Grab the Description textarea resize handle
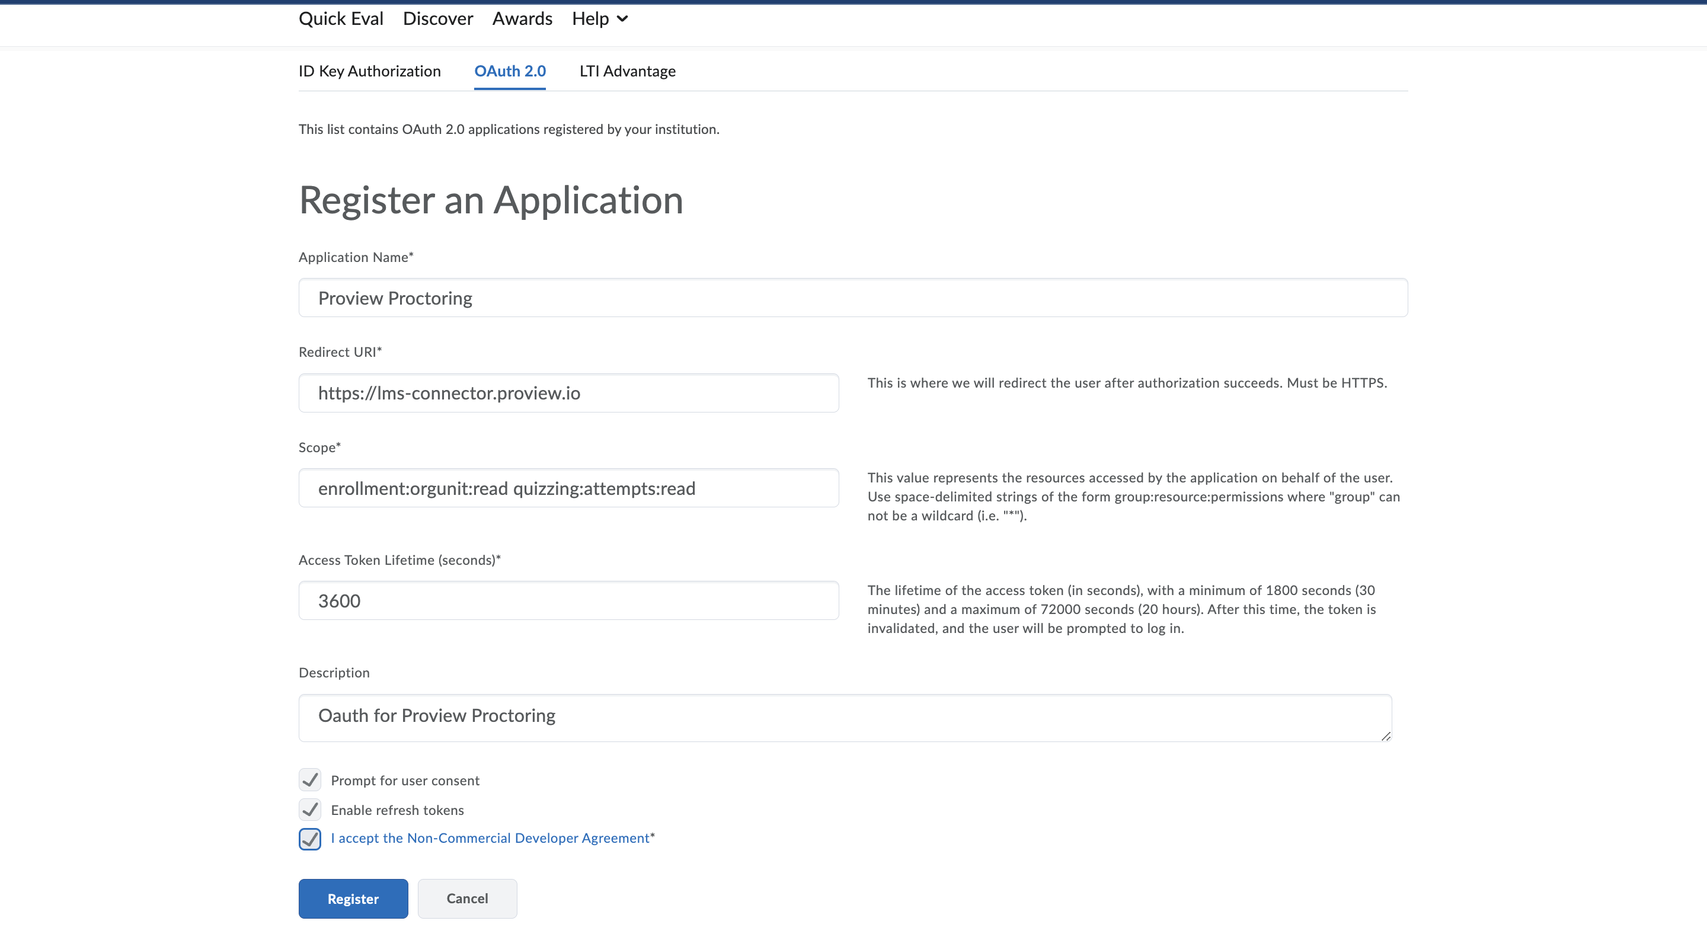Screen dimensions: 1707x940 [x=1385, y=736]
